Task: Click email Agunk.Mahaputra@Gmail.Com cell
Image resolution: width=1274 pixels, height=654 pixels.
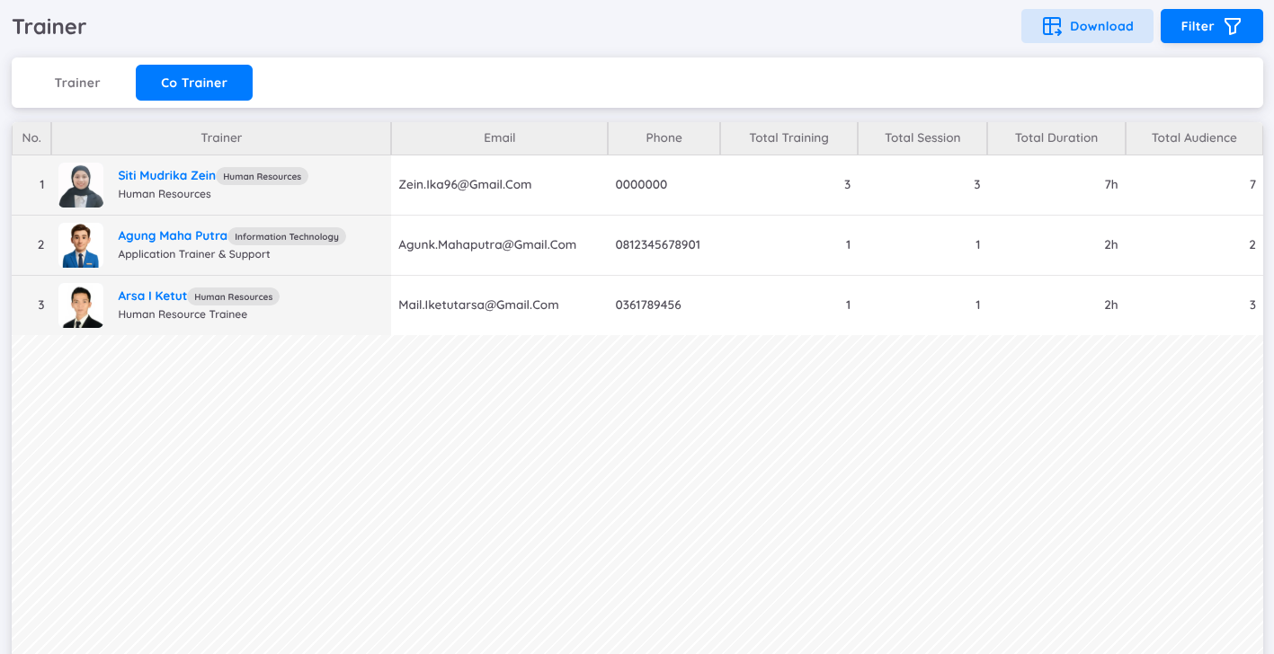Action: coord(487,245)
